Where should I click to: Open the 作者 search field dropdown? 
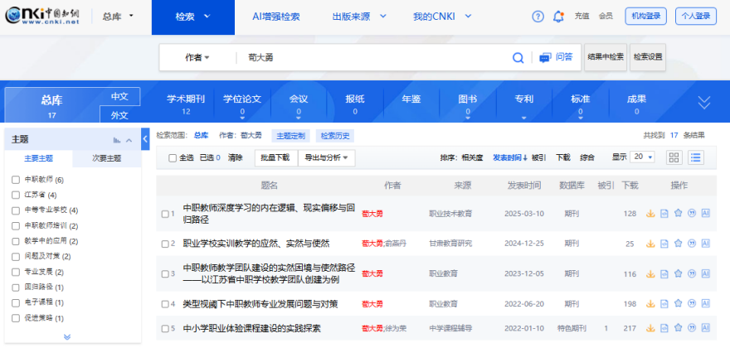coord(197,57)
